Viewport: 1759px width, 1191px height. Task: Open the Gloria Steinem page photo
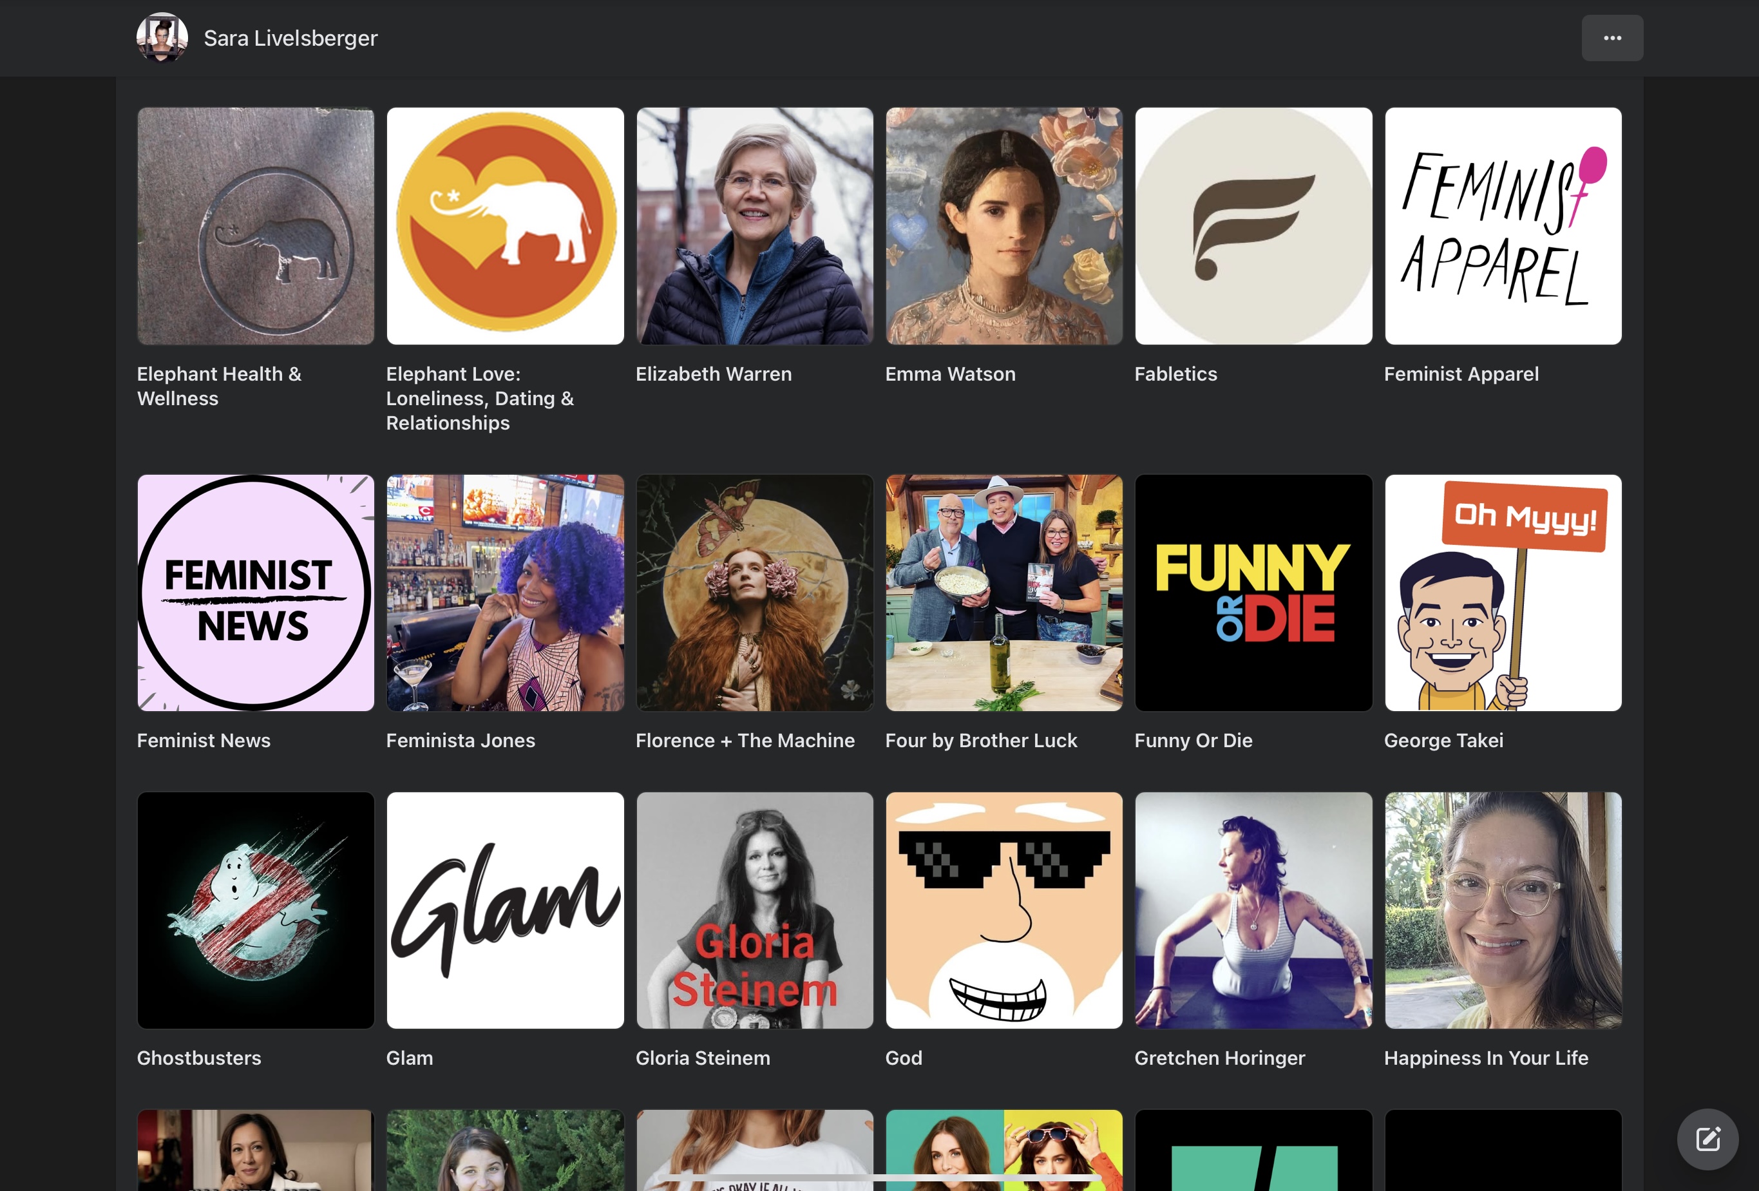755,910
